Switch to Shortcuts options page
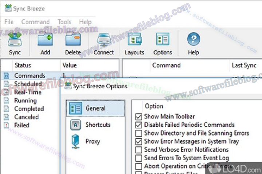 [95, 125]
